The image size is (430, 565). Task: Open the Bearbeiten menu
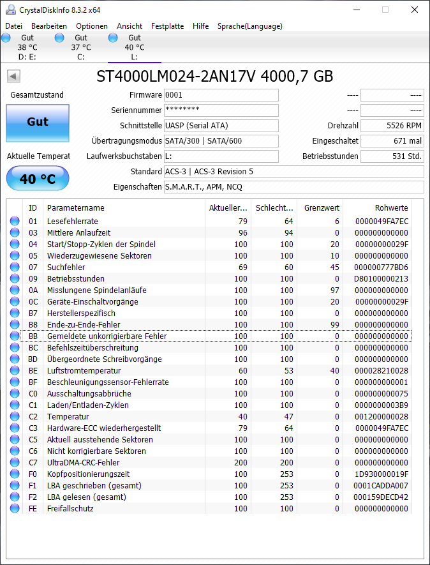click(49, 26)
